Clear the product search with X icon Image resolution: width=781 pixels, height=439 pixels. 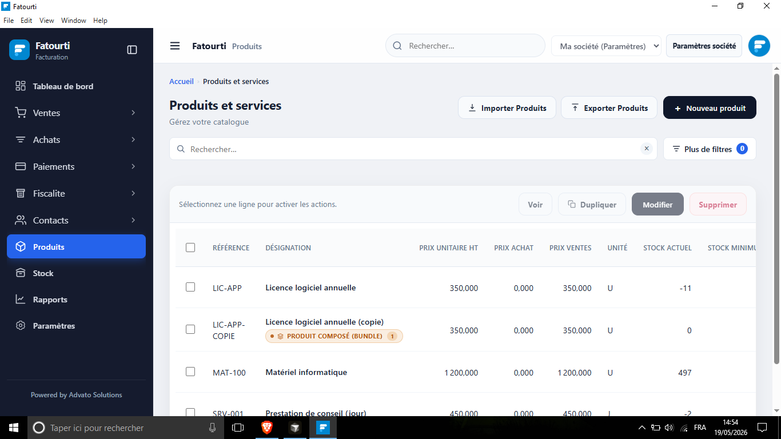click(x=647, y=149)
